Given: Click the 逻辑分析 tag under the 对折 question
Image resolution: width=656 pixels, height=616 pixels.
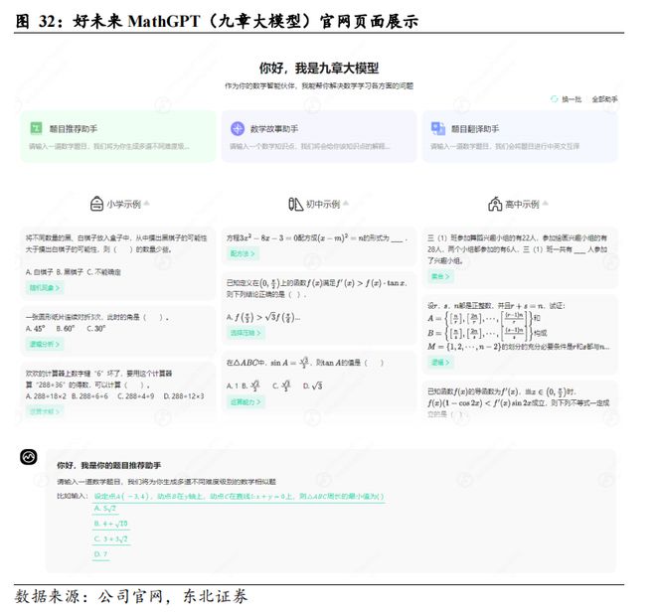Looking at the screenshot, I should (45, 344).
